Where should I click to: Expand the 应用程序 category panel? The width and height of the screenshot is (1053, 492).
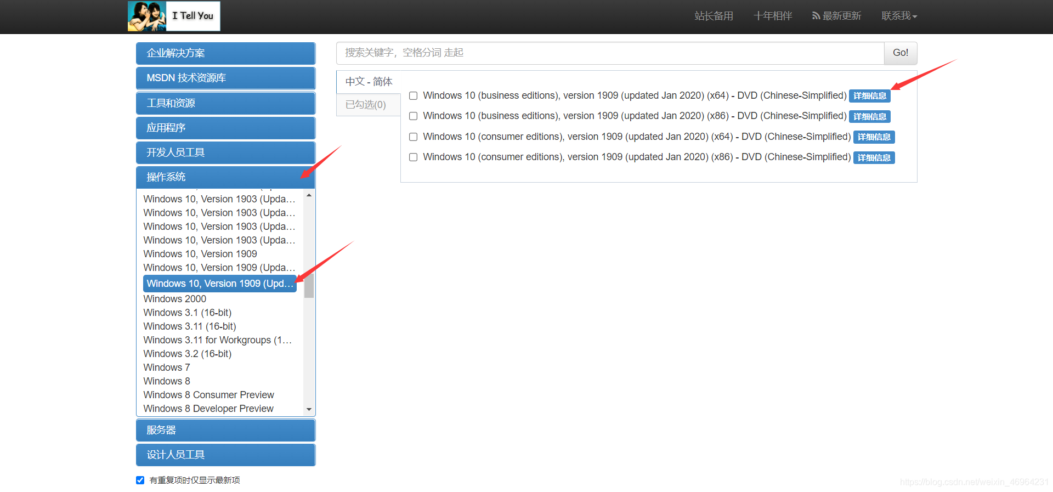click(225, 128)
